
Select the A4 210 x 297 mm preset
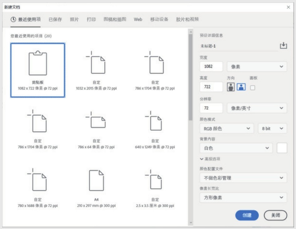point(96,188)
